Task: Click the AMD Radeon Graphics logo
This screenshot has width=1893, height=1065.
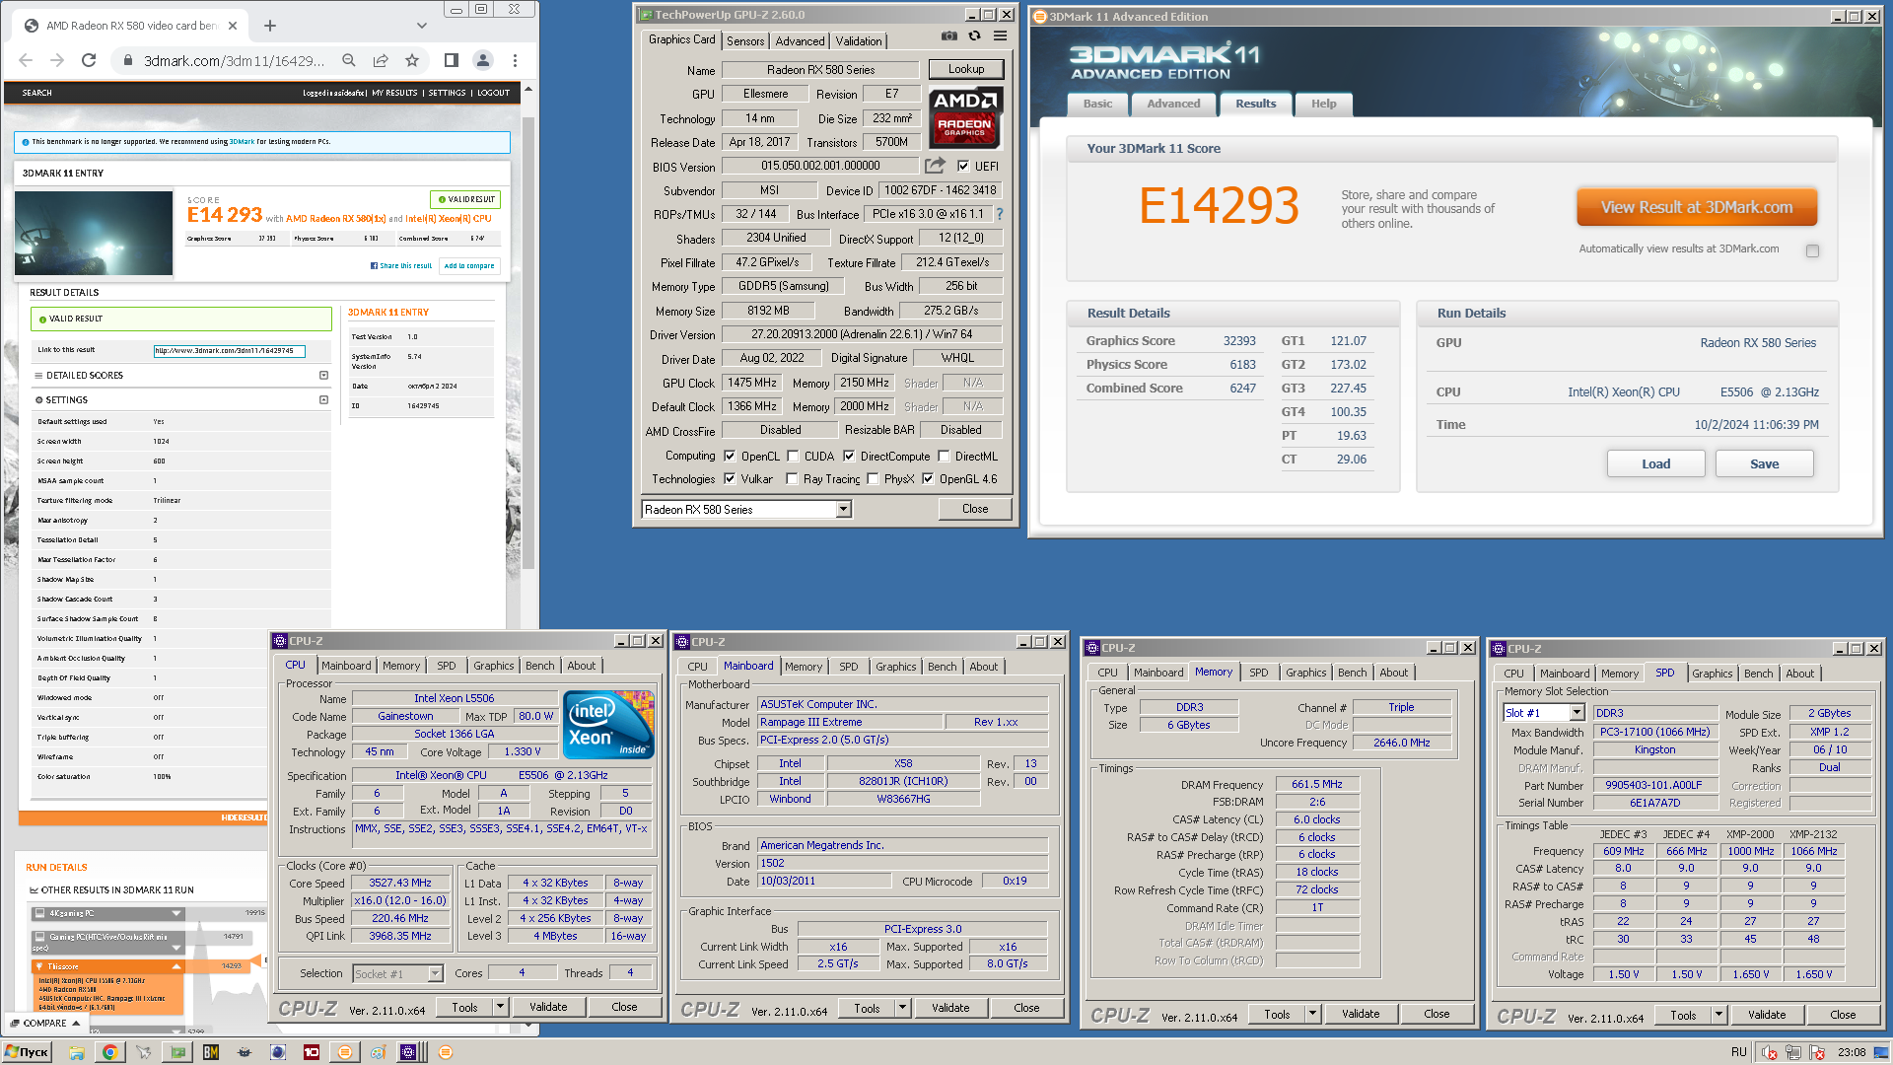Action: point(964,117)
